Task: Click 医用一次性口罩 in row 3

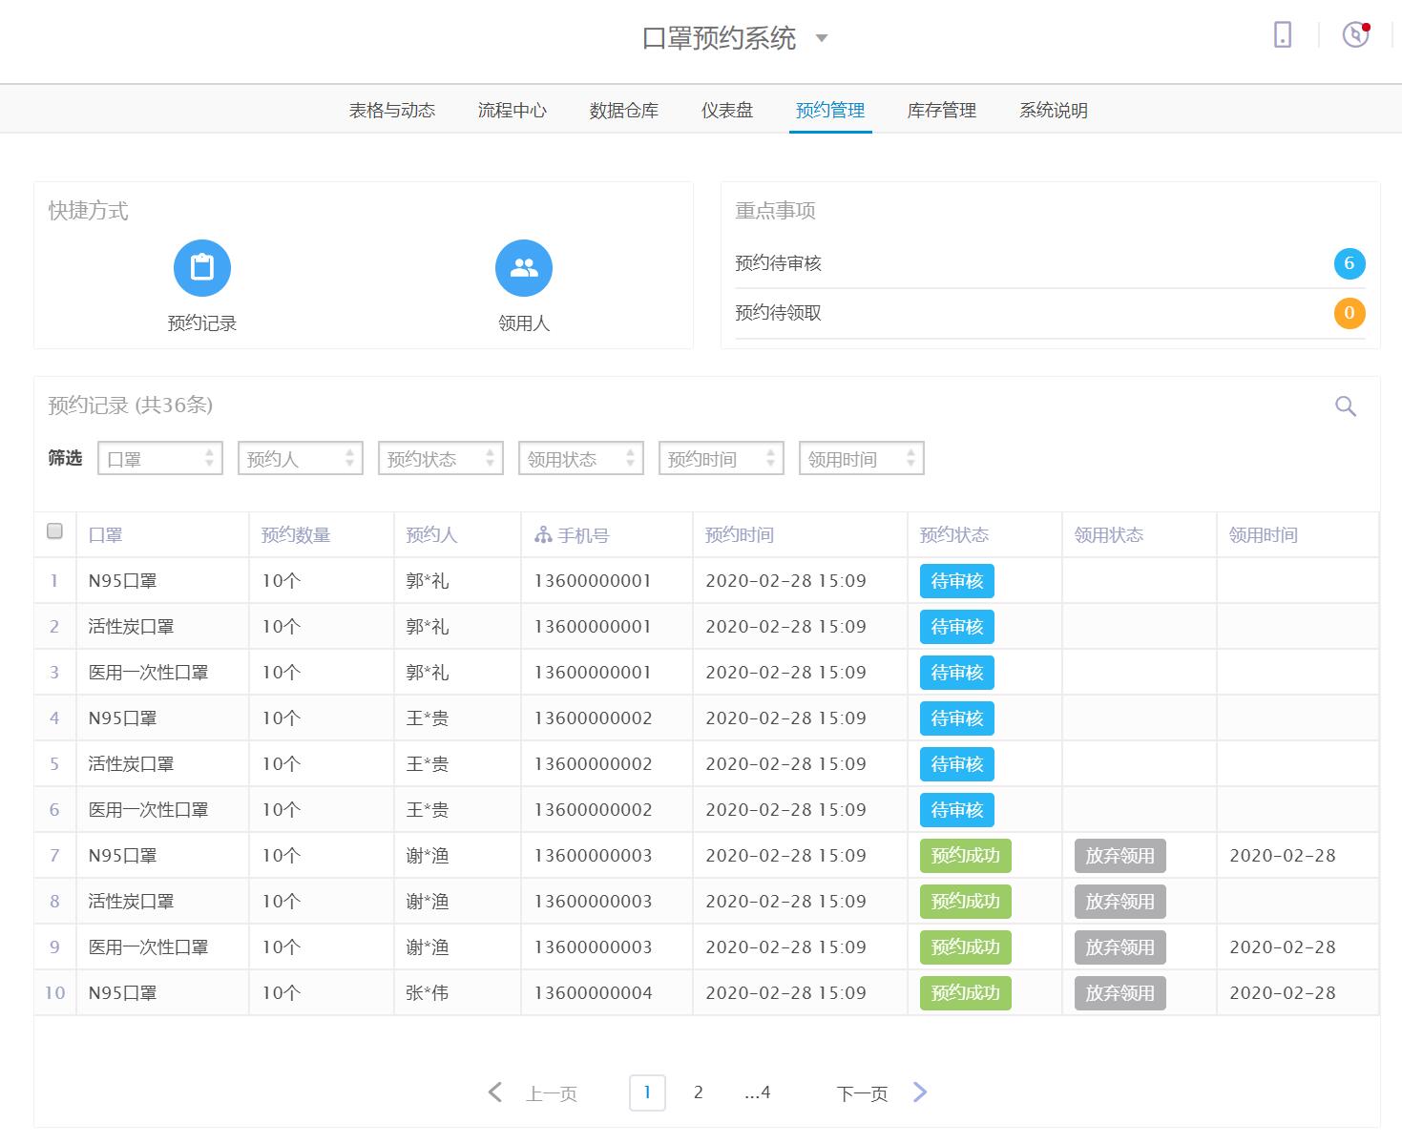Action: tap(149, 673)
